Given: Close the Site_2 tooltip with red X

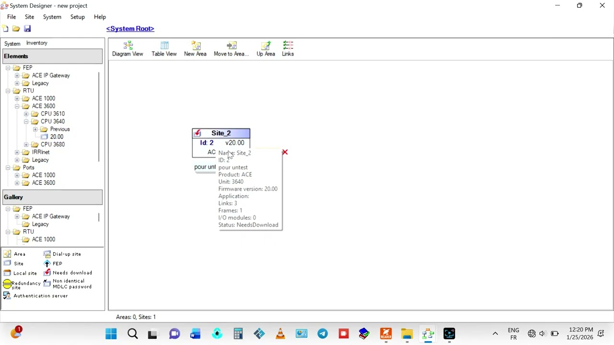Looking at the screenshot, I should (x=285, y=152).
